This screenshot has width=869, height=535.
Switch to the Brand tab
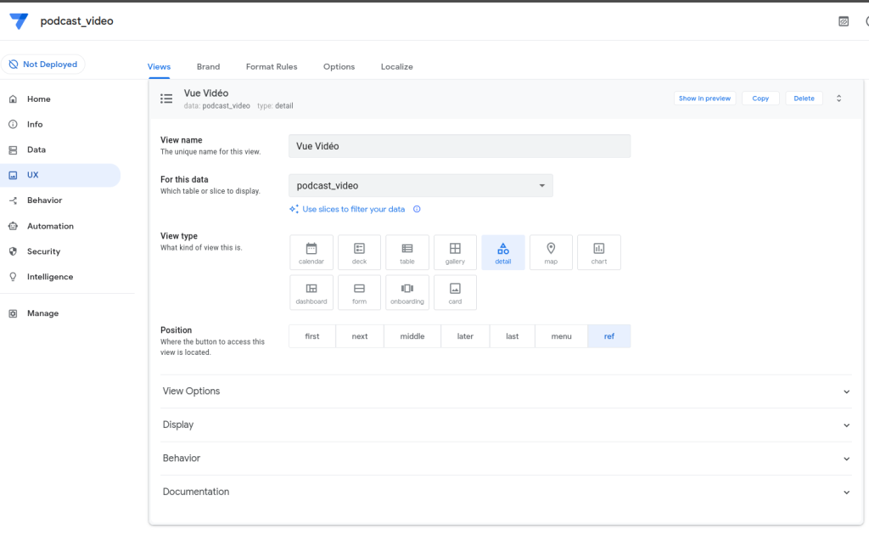click(x=209, y=66)
